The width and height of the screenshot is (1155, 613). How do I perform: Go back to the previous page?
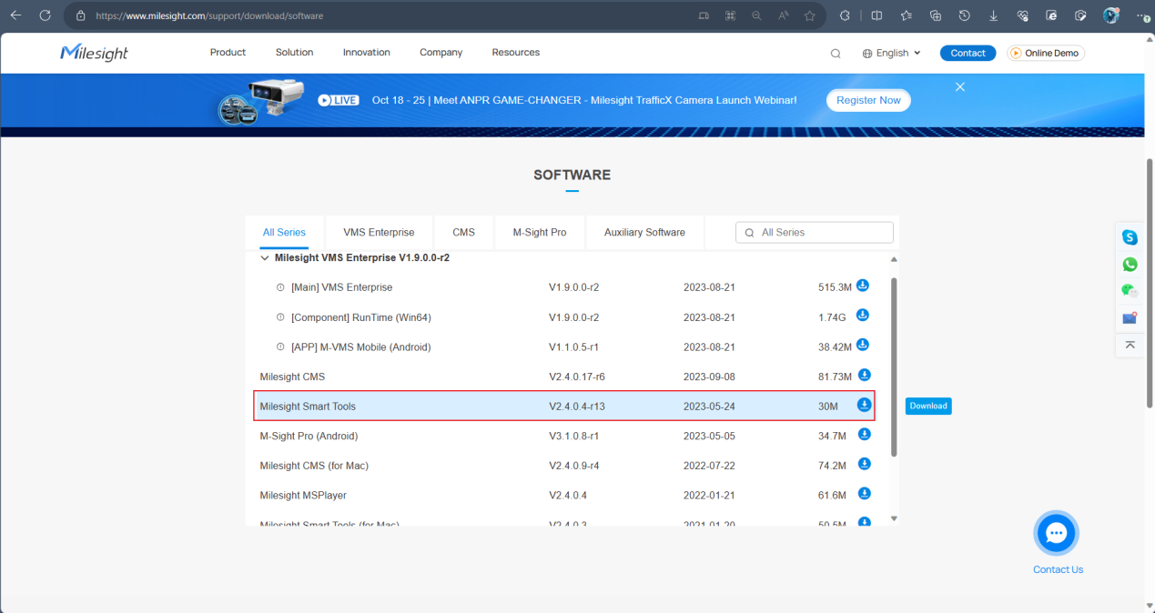15,15
